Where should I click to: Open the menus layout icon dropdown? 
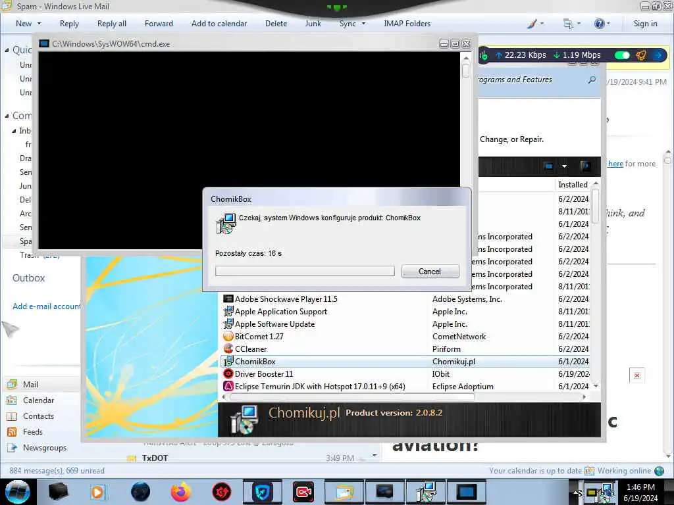[572, 24]
